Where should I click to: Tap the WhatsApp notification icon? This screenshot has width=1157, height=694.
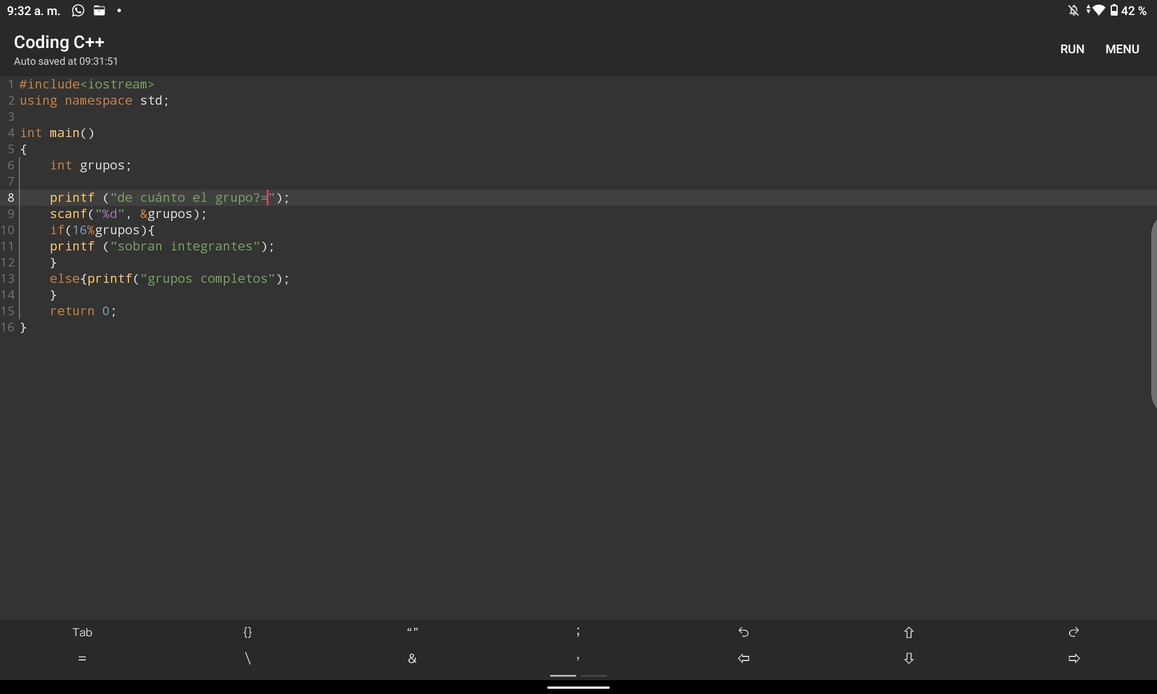click(78, 10)
